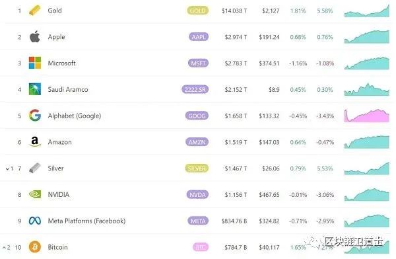Click the AAPL ticker badge
Screen dimensions: 396x259
tap(199, 37)
